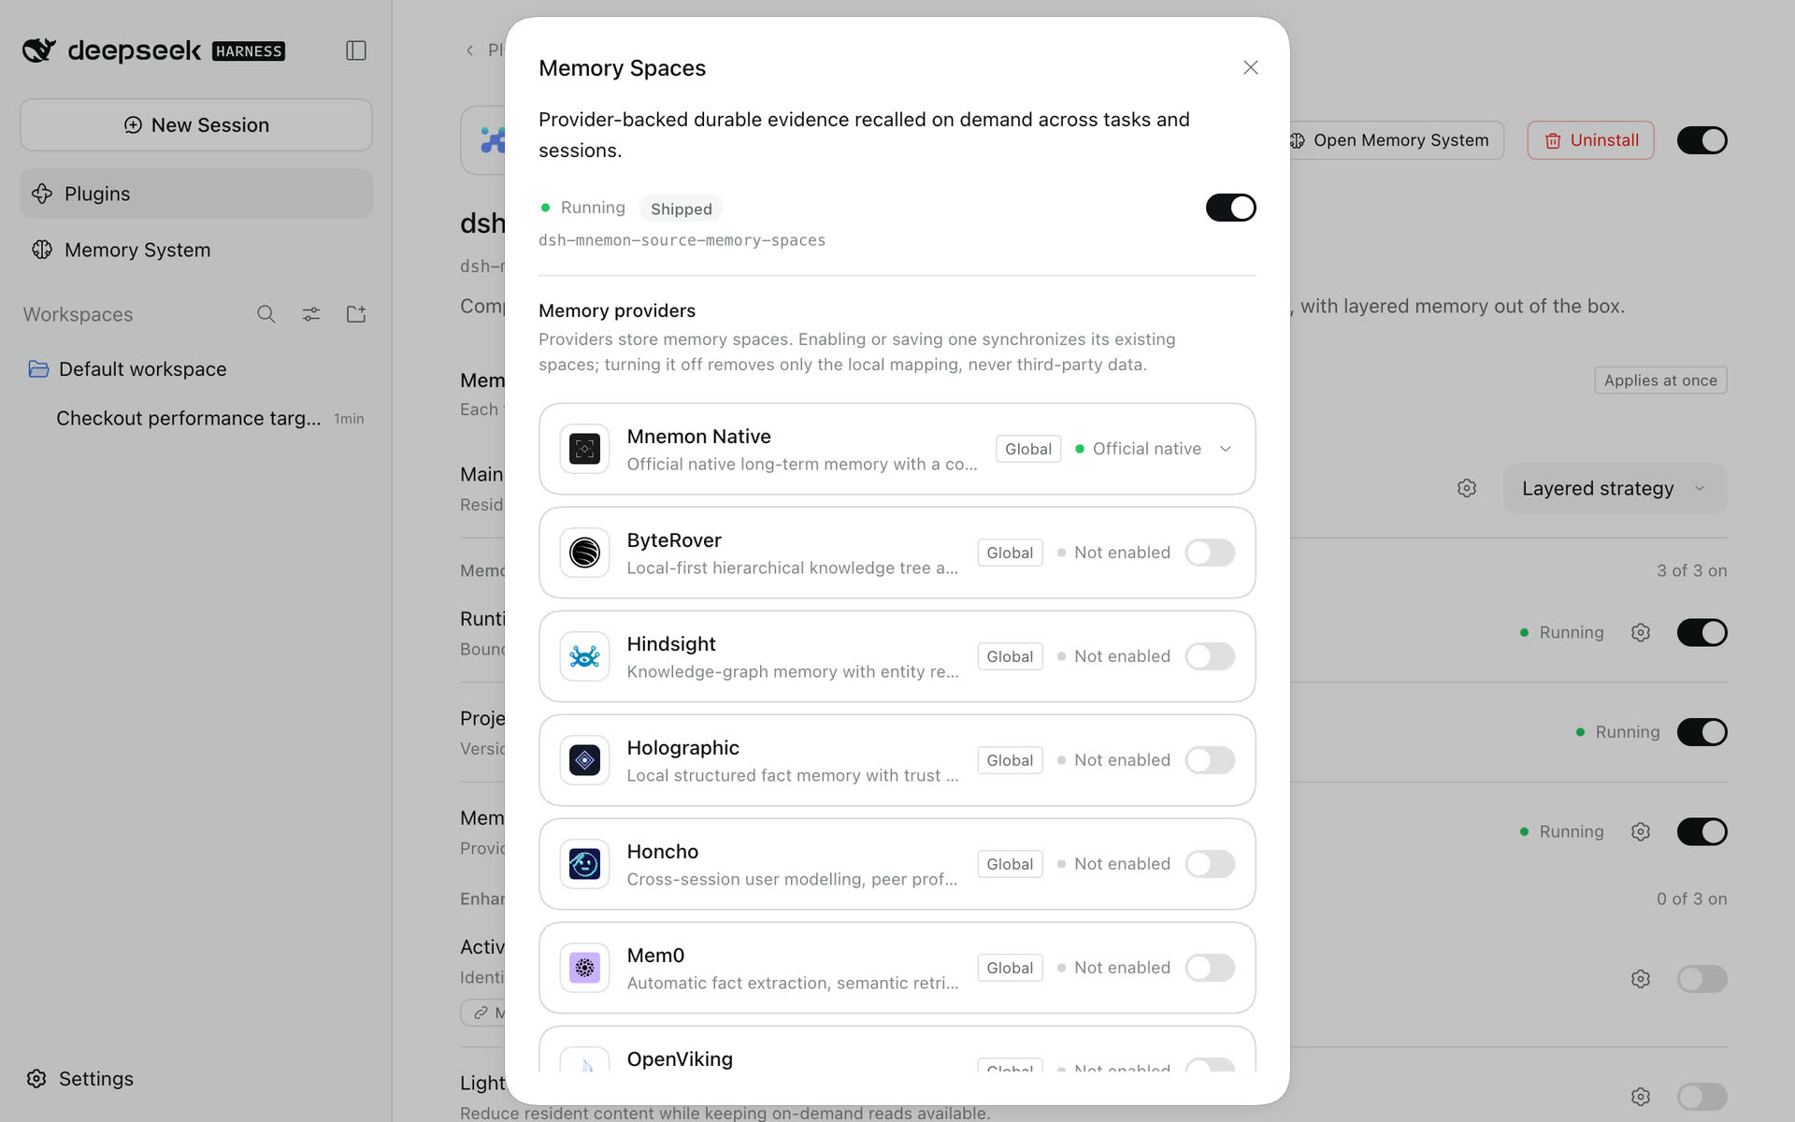Click the Shipped badge

pyautogui.click(x=681, y=209)
